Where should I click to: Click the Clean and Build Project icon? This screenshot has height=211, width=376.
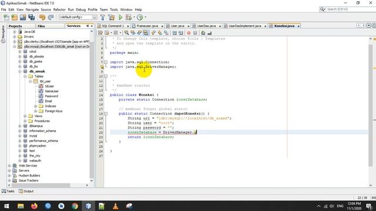(x=112, y=17)
